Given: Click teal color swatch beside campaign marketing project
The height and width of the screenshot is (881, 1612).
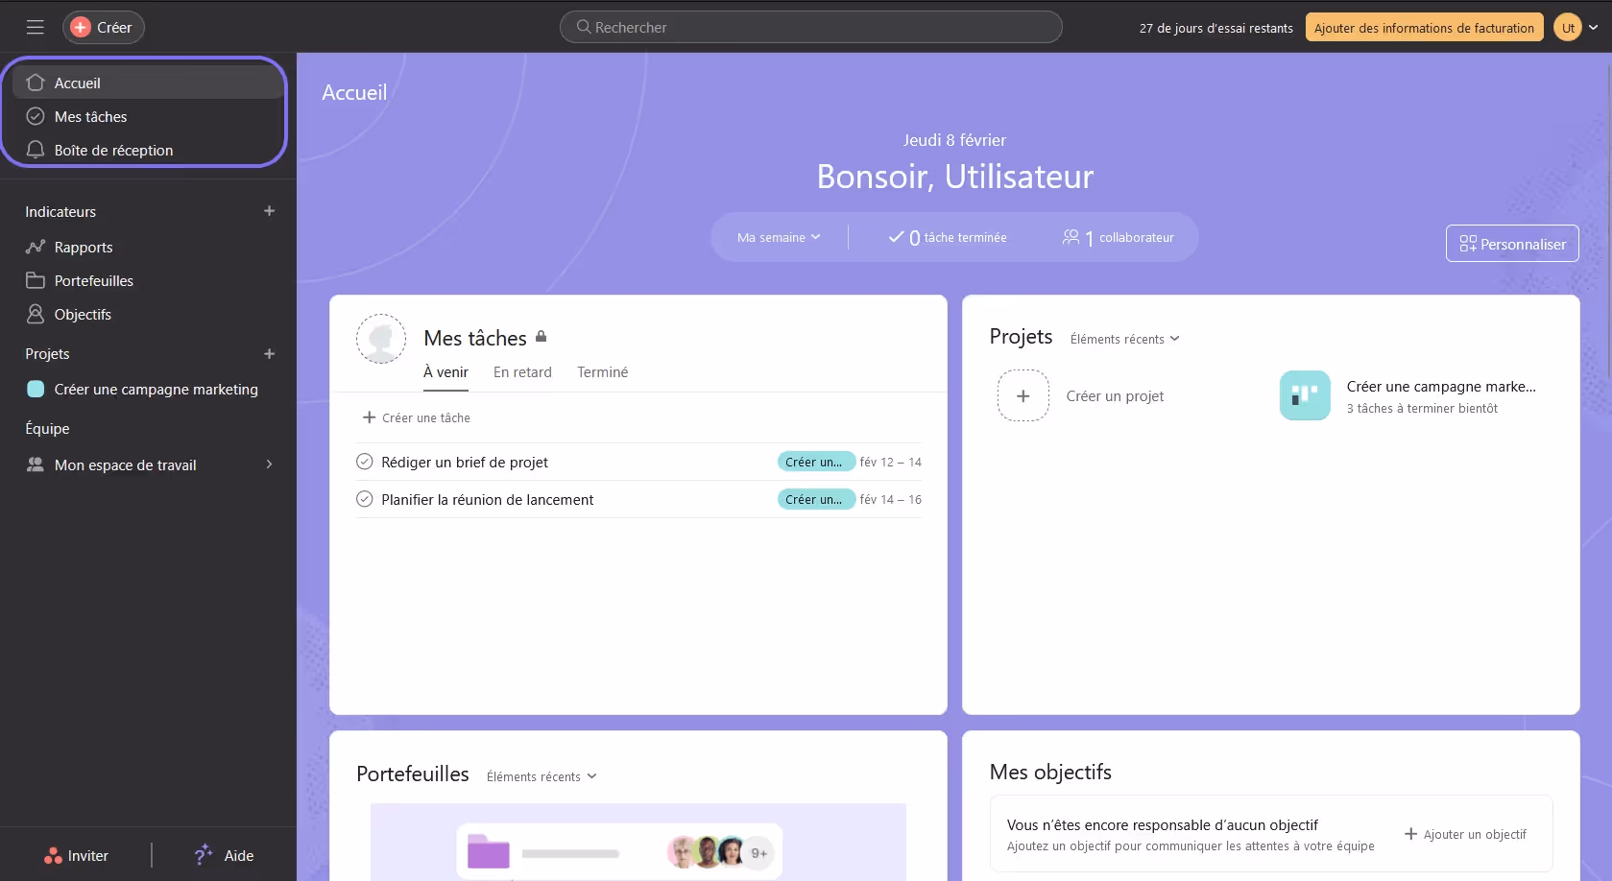Looking at the screenshot, I should tap(36, 389).
